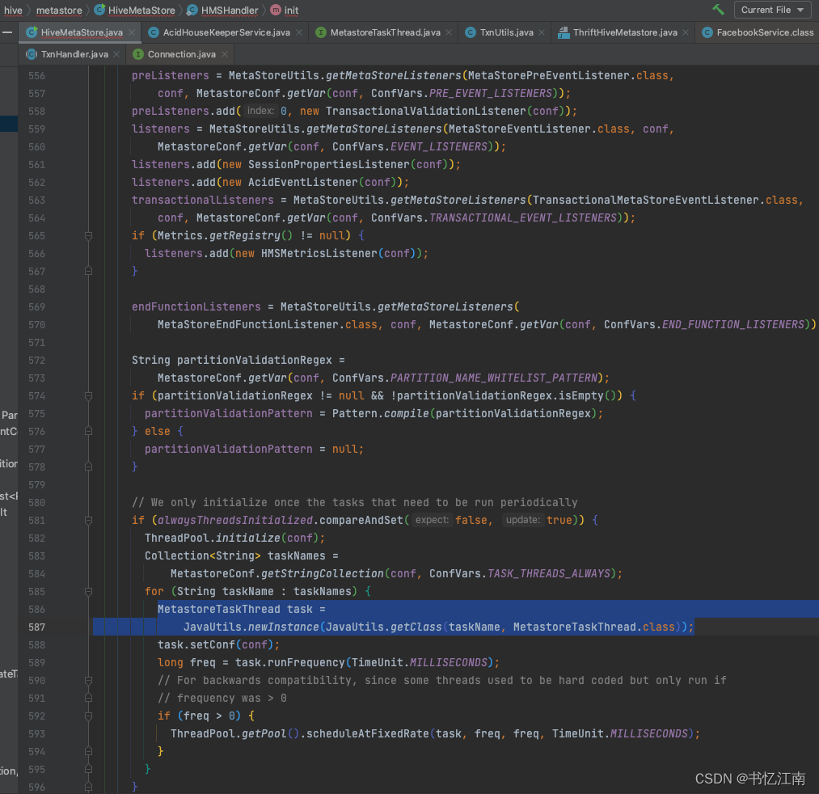Click the MetastoreTaskThread.java interface icon

(321, 32)
